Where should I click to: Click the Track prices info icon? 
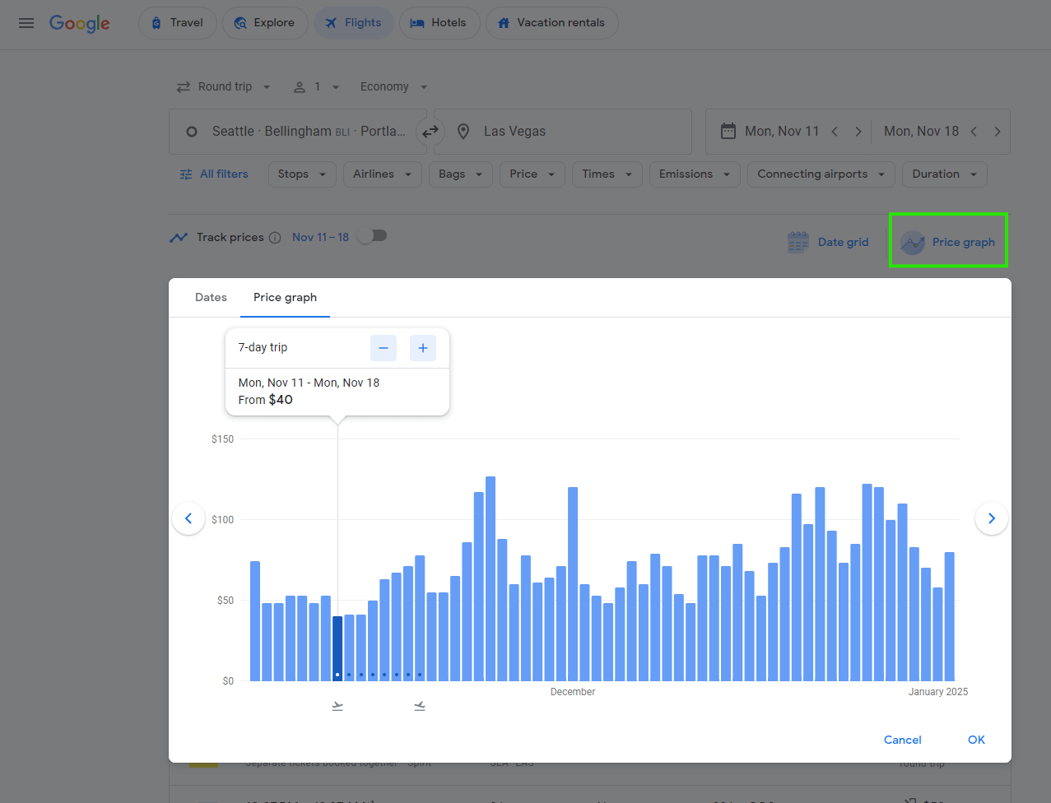[275, 237]
